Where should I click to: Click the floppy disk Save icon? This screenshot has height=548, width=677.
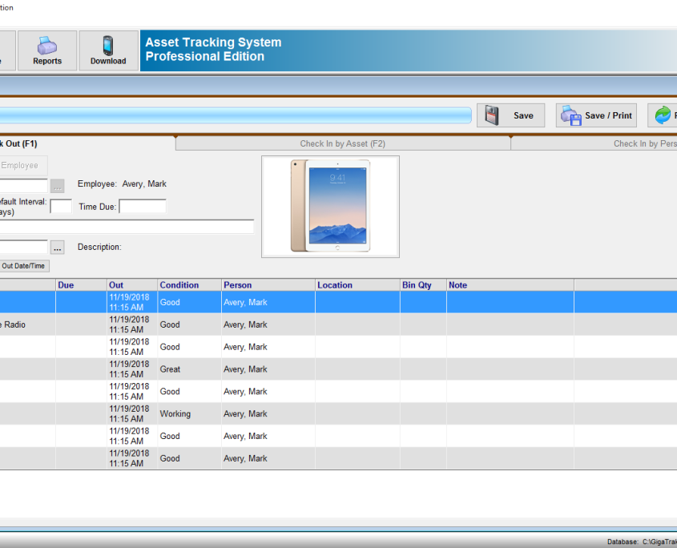click(x=492, y=115)
